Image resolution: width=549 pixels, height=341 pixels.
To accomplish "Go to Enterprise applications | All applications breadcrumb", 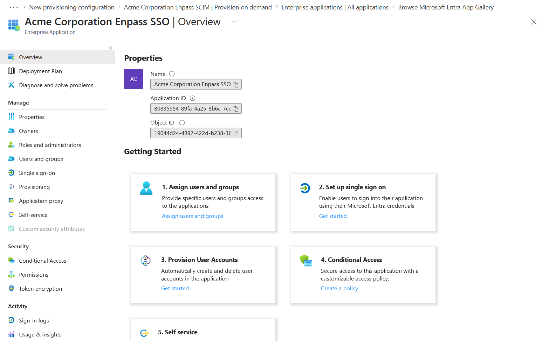I will (335, 7).
